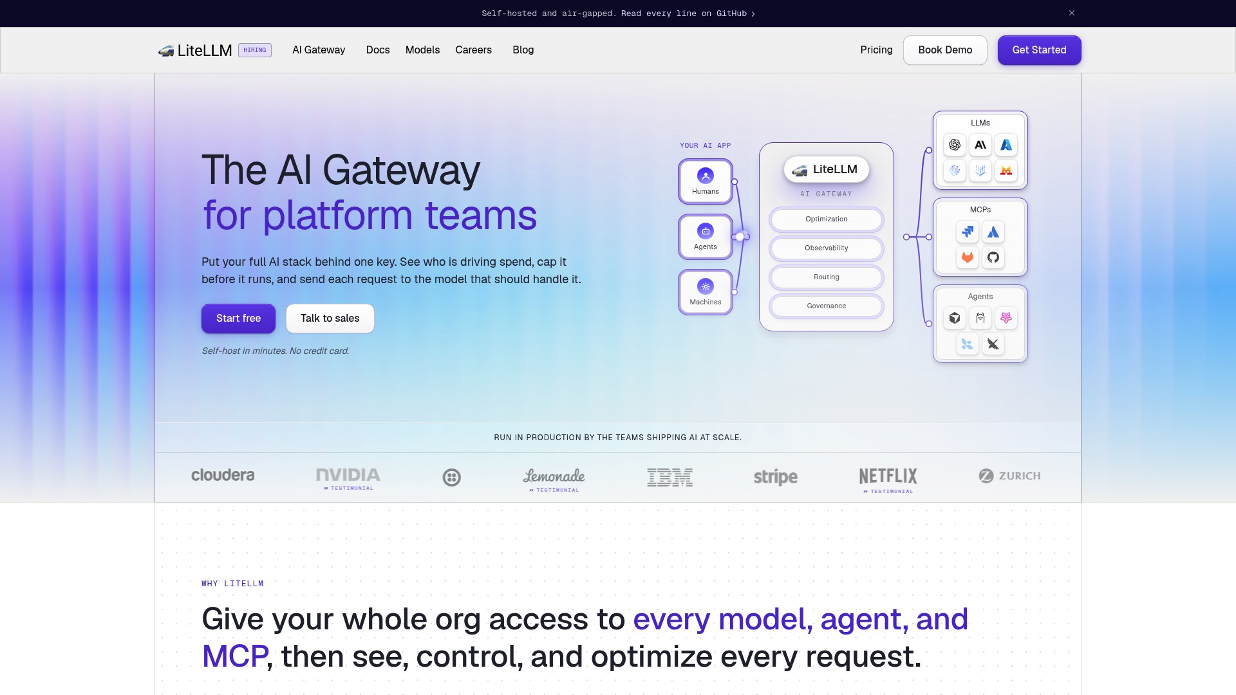
Task: Select the Agents robot icon in Your AI App
Action: pos(706,231)
